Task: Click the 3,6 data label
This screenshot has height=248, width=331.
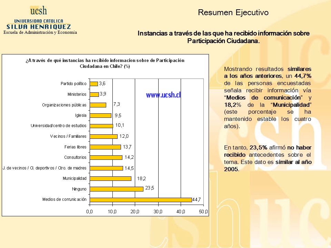Action: [102, 83]
